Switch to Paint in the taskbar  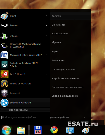[x=86, y=130]
